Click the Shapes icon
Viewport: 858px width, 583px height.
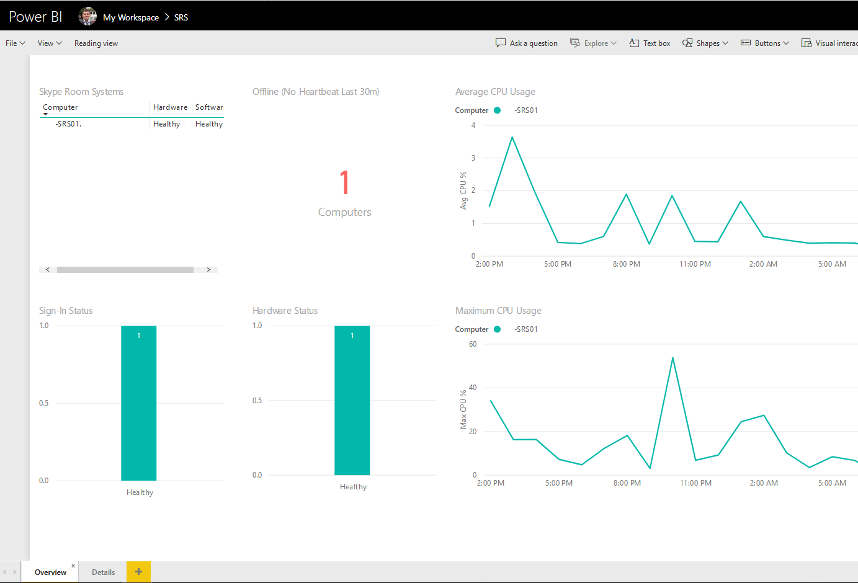(687, 43)
